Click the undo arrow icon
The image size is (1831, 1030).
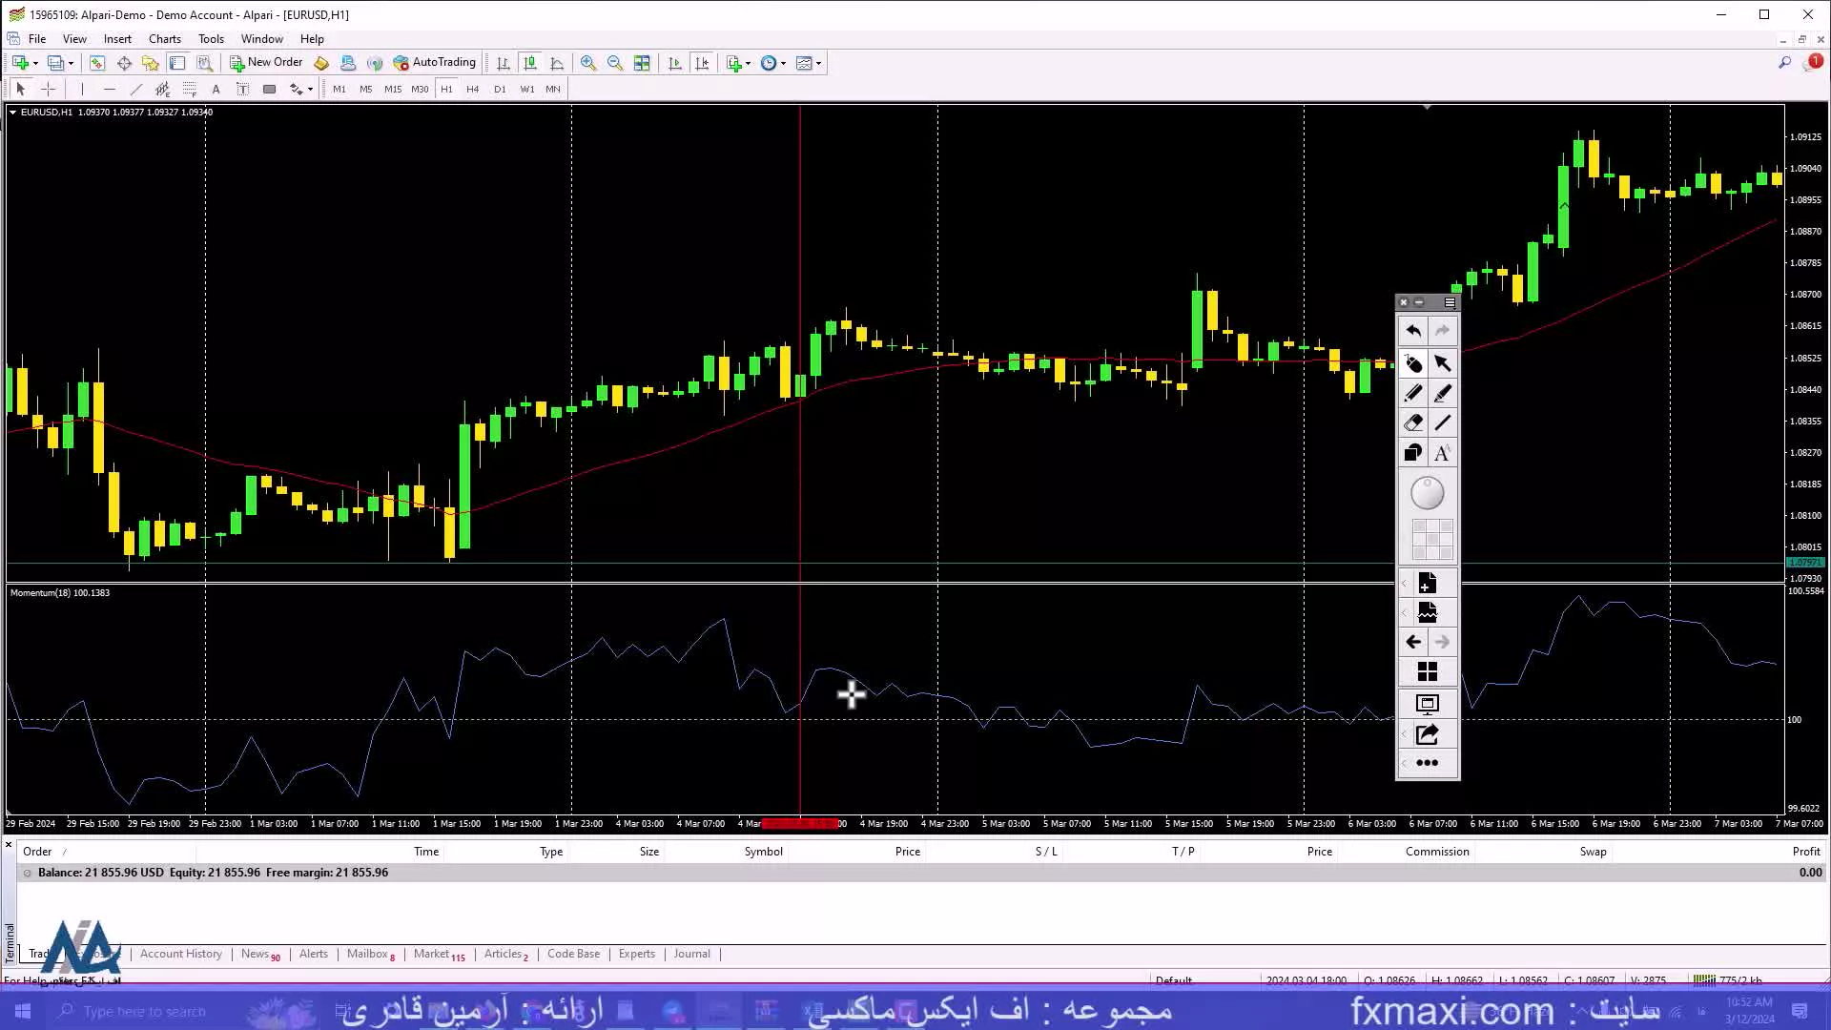pos(1411,329)
